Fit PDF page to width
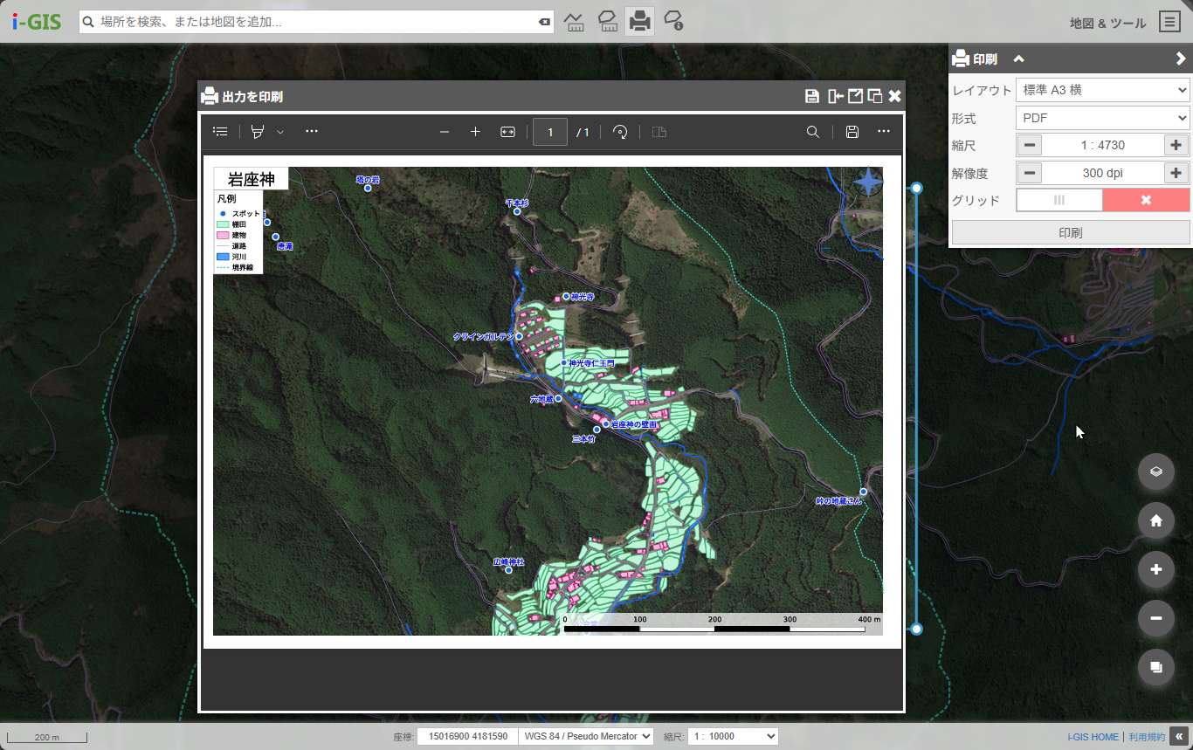1193x750 pixels. 507,132
